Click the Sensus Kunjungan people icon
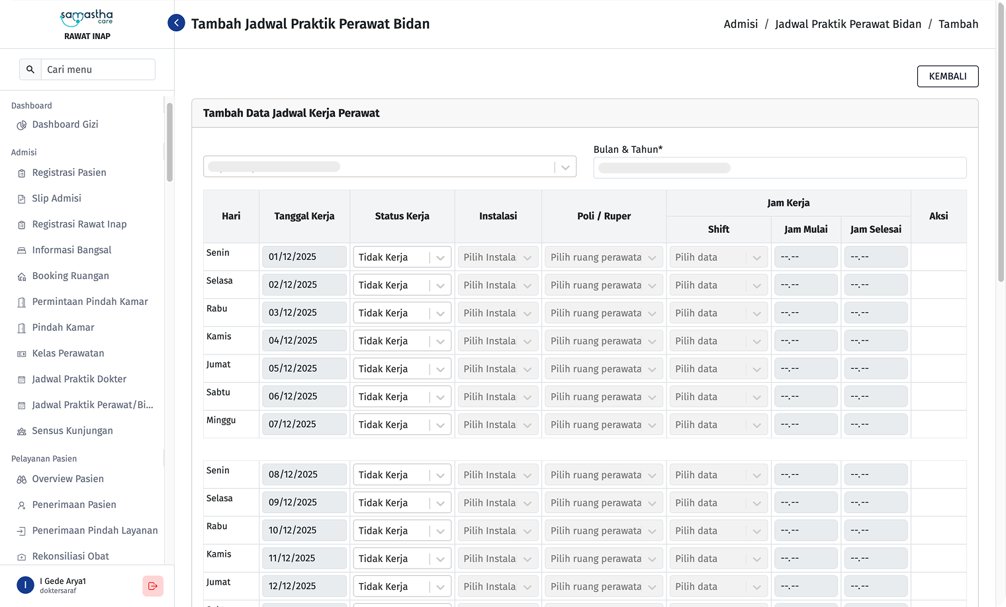 (x=22, y=431)
